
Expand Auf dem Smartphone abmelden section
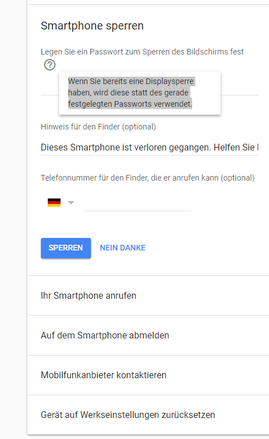click(x=148, y=336)
